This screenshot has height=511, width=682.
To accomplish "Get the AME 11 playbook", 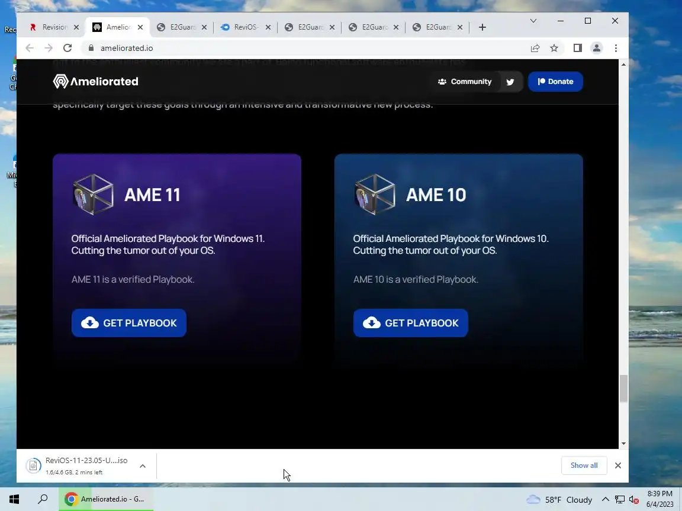I will (x=128, y=323).
